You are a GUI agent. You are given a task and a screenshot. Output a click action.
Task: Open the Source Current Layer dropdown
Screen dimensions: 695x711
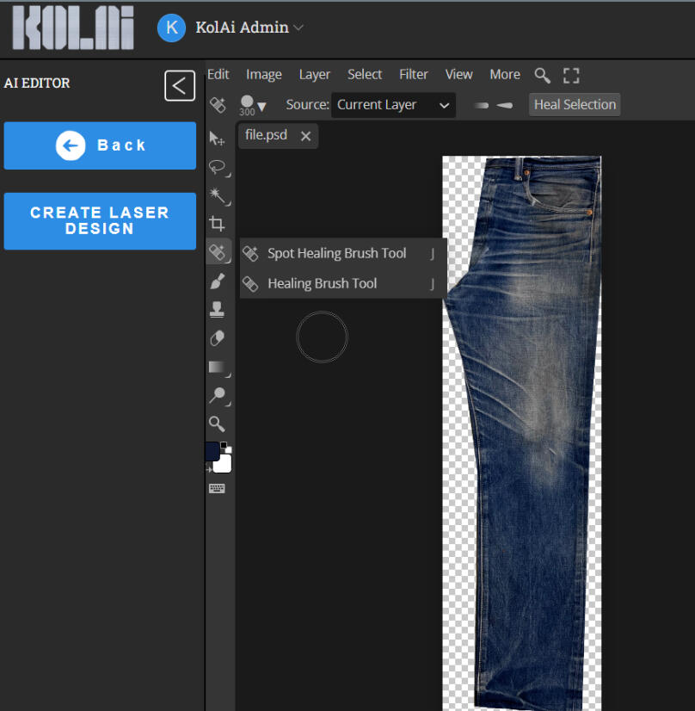pos(393,105)
